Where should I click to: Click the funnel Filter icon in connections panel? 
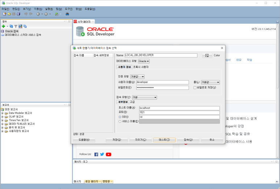click(16, 26)
